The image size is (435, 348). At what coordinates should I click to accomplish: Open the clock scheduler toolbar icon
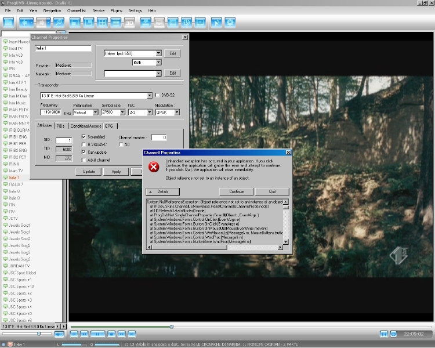[x=186, y=23]
